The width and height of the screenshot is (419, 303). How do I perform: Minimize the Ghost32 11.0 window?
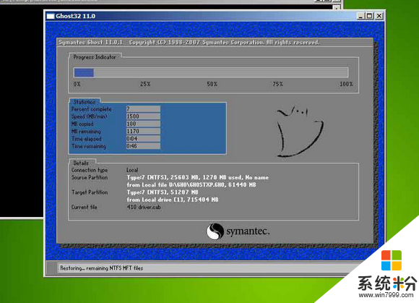pos(360,16)
